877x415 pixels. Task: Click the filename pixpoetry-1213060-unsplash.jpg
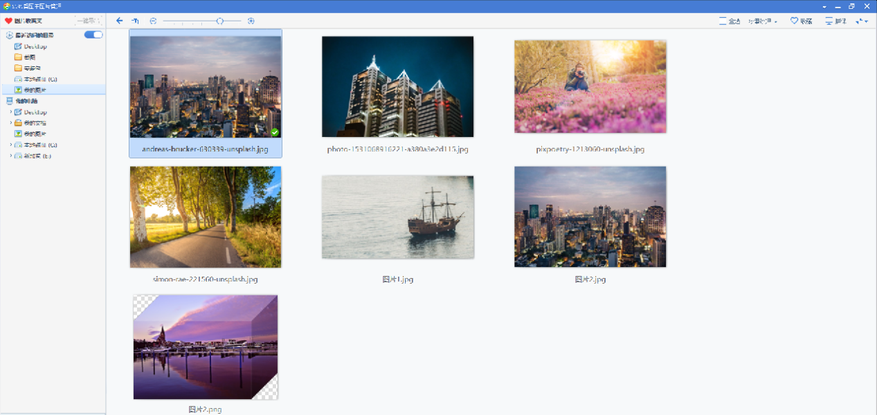[590, 149]
